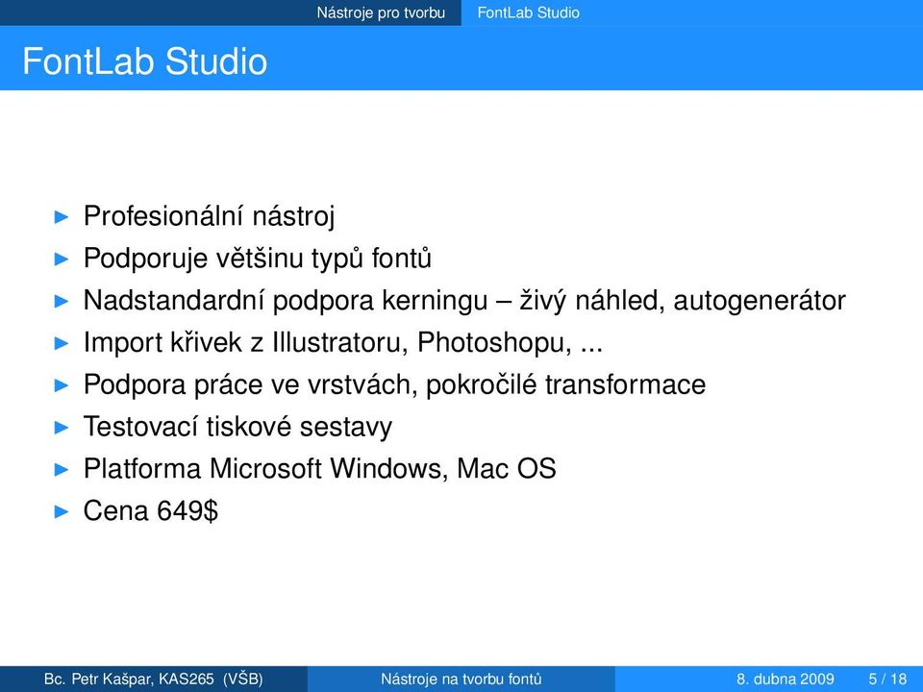This screenshot has height=692, width=923.
Task: Open the 'Nástroje pro tvorbu' section link
Action: click(381, 12)
